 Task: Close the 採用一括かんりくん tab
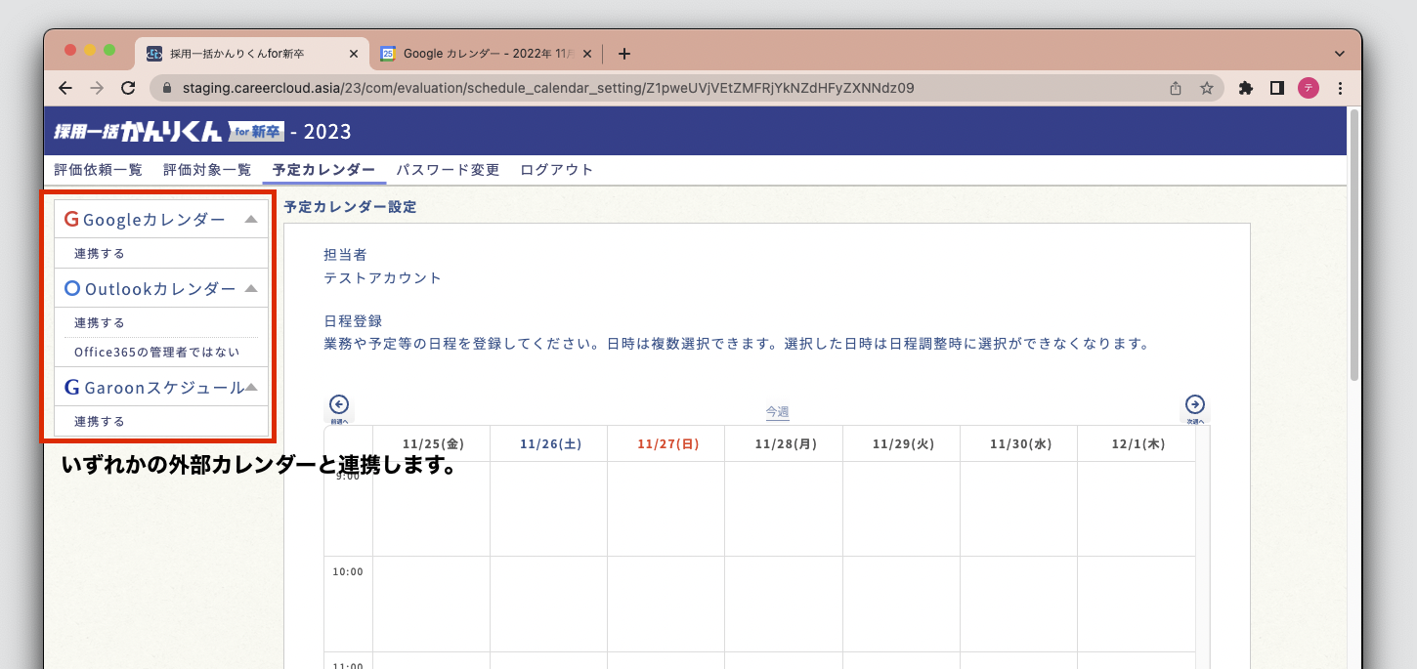click(x=353, y=54)
